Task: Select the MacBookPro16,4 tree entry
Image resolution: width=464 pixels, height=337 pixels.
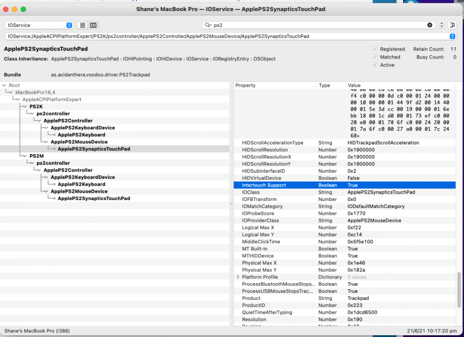Action: [35, 92]
